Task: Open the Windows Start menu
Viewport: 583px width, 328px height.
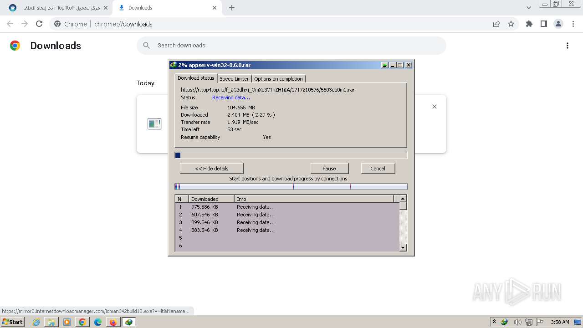Action: (13, 322)
